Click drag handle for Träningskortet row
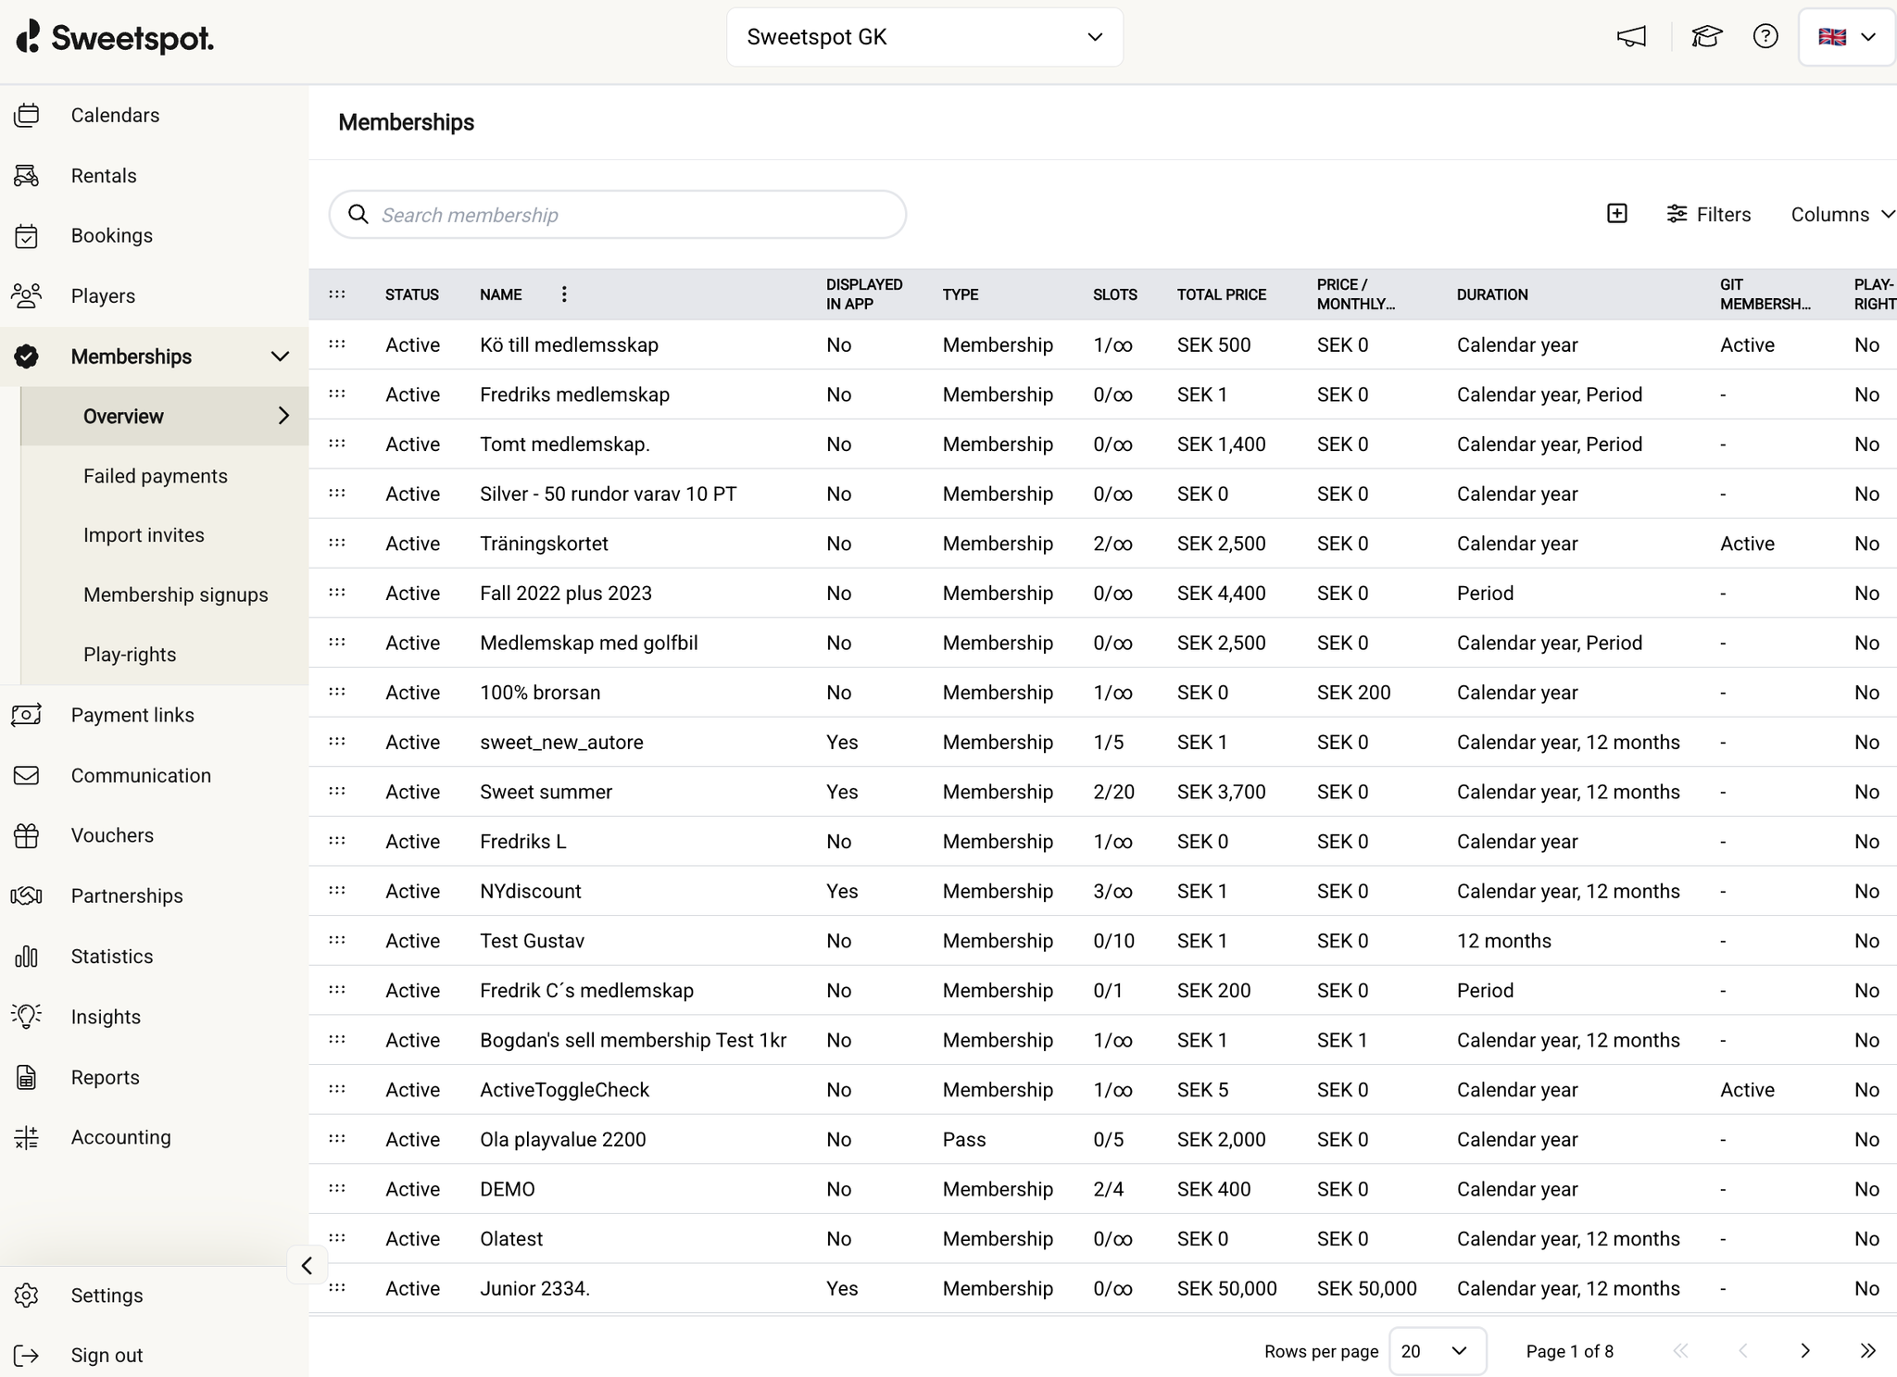Screen dimensions: 1897x1377 337,543
